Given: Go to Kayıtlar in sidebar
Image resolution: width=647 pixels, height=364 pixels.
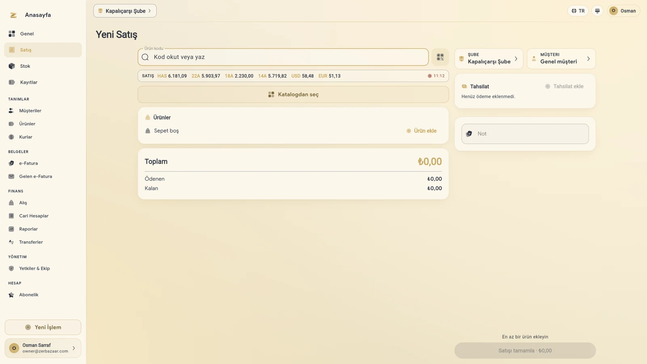Looking at the screenshot, I should pyautogui.click(x=43, y=82).
